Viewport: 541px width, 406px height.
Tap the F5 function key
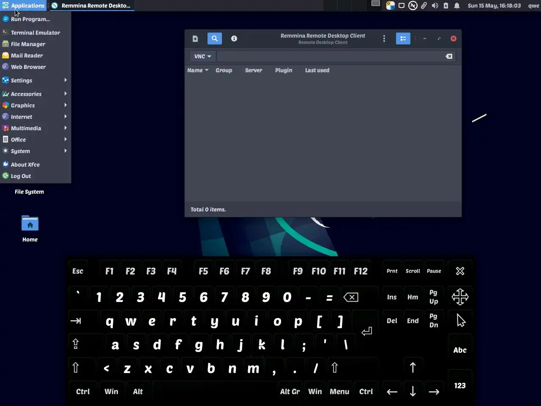point(203,271)
